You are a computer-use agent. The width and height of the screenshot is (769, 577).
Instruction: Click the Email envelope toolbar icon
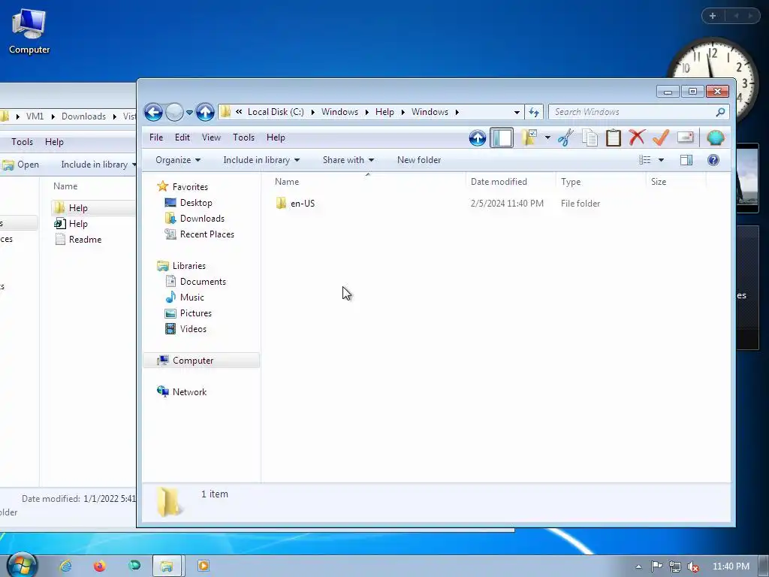(x=685, y=138)
